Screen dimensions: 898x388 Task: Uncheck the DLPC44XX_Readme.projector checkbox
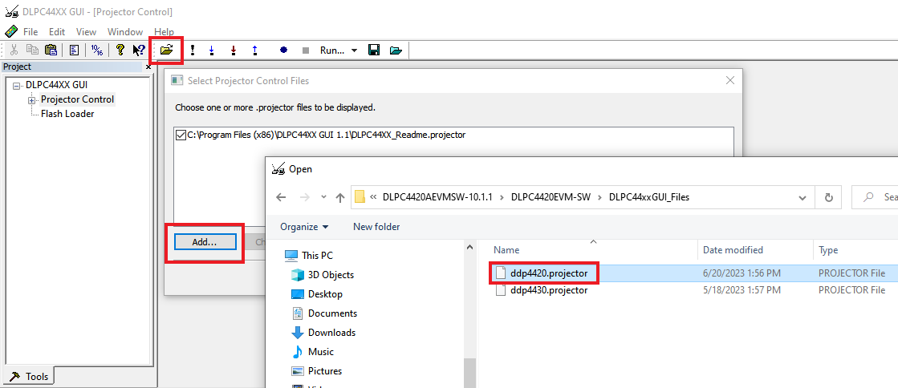(x=181, y=135)
